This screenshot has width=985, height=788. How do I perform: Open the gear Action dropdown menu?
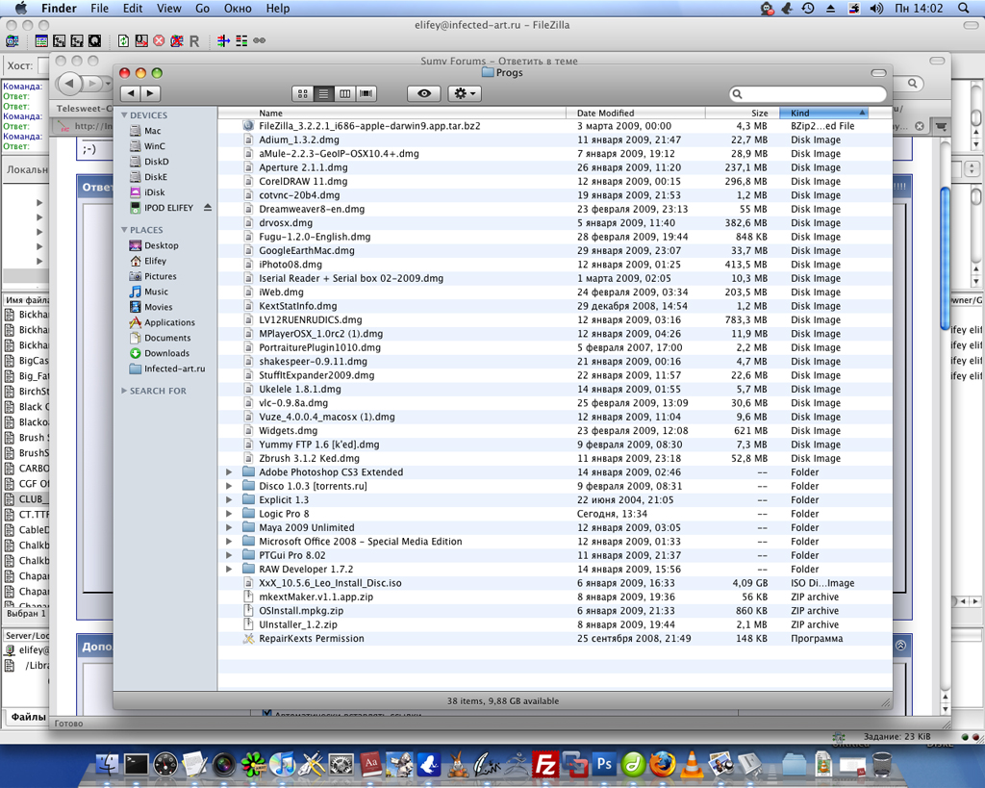point(464,93)
